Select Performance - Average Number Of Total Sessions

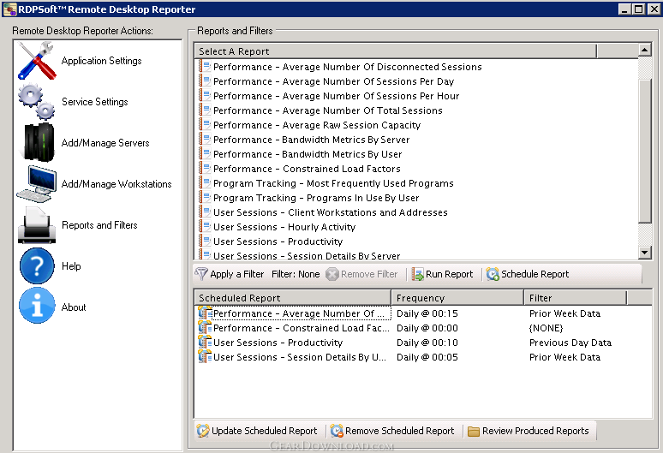point(328,110)
